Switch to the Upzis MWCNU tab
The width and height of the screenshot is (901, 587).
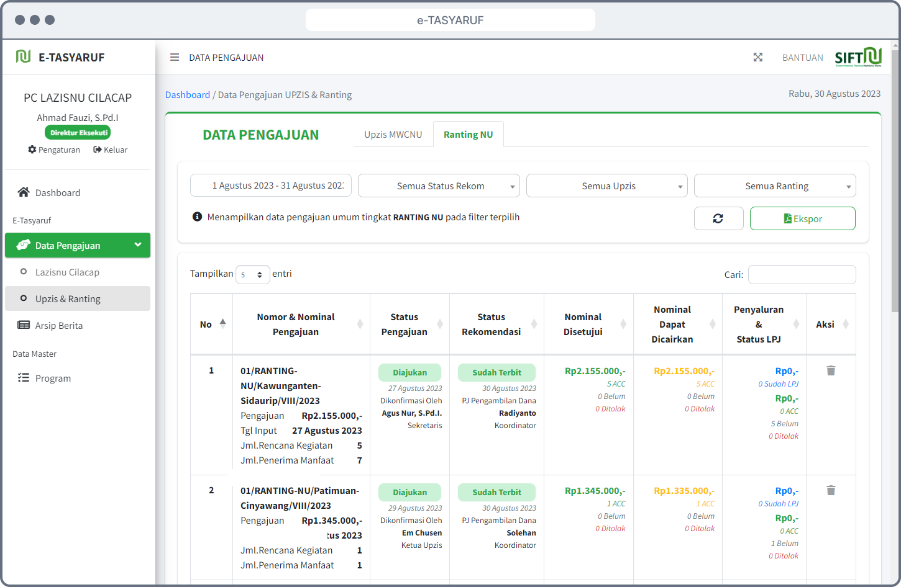click(393, 135)
